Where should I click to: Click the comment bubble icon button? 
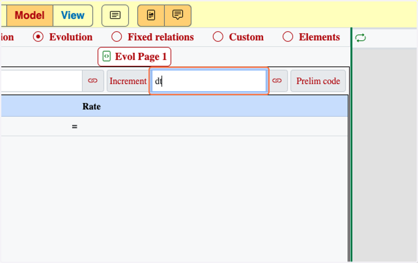[x=178, y=16]
